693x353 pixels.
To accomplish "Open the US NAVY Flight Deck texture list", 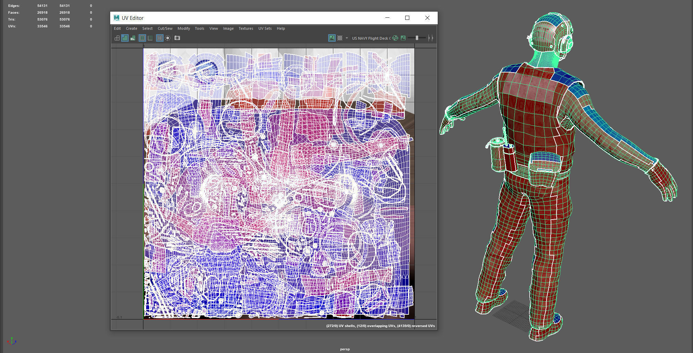I will (371, 38).
